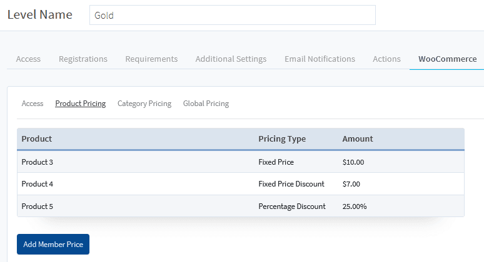Image resolution: width=484 pixels, height=262 pixels.
Task: Select the Email Notifications tab
Action: [320, 59]
